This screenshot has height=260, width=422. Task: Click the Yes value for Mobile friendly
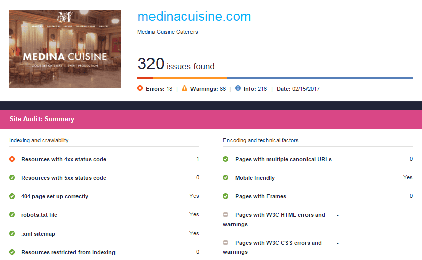[408, 177]
